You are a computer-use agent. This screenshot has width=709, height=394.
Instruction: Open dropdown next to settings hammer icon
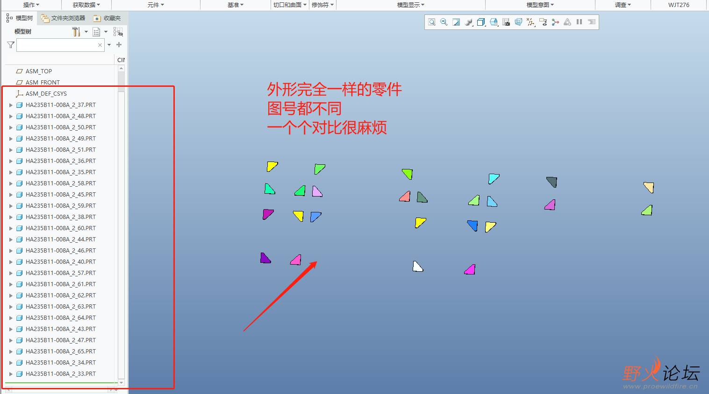click(86, 32)
